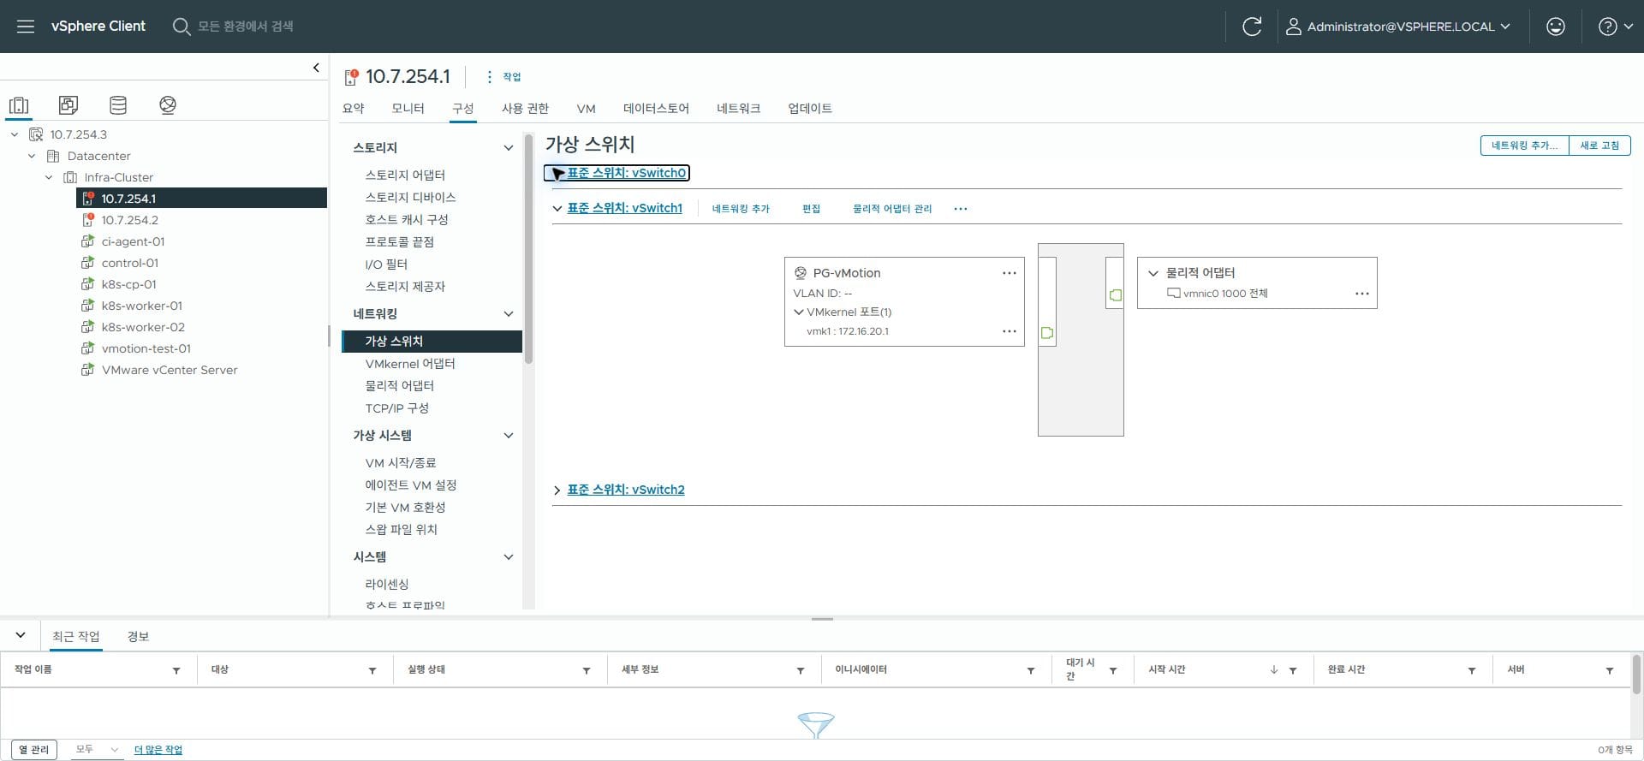Open 물리적 어댑터 box options menu
The height and width of the screenshot is (761, 1644).
(1362, 294)
